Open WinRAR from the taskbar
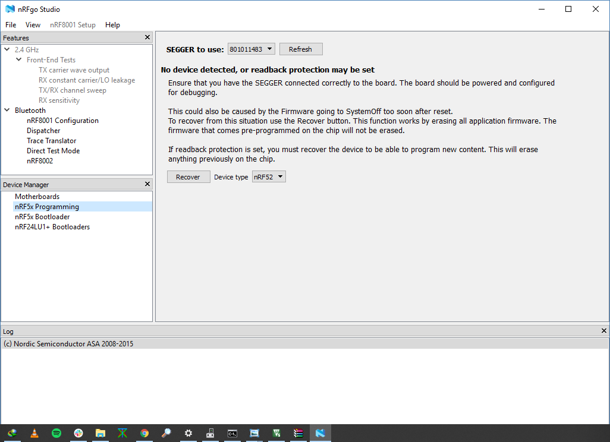 coord(298,433)
